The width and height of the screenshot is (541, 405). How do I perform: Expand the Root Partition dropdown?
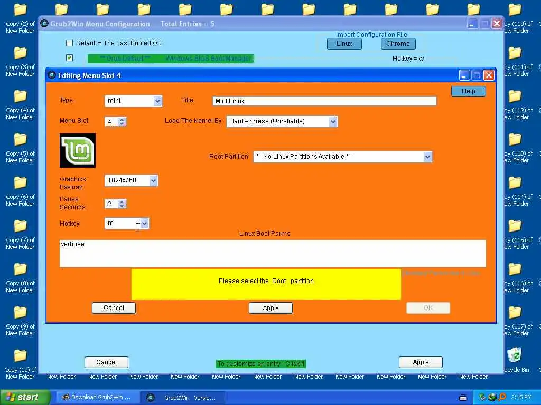click(x=427, y=157)
